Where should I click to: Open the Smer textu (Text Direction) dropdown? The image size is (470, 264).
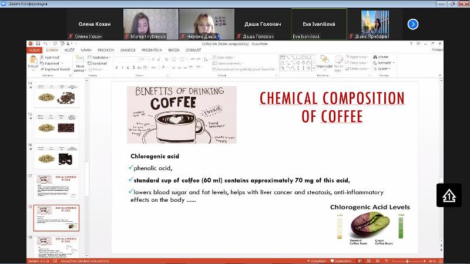[223, 57]
